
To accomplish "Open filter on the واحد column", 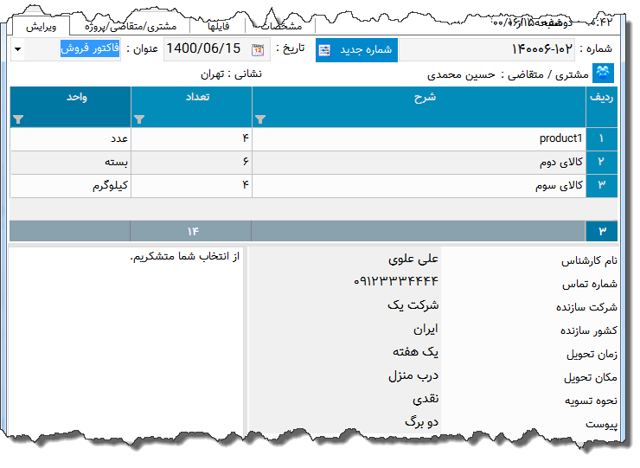I will (x=18, y=119).
